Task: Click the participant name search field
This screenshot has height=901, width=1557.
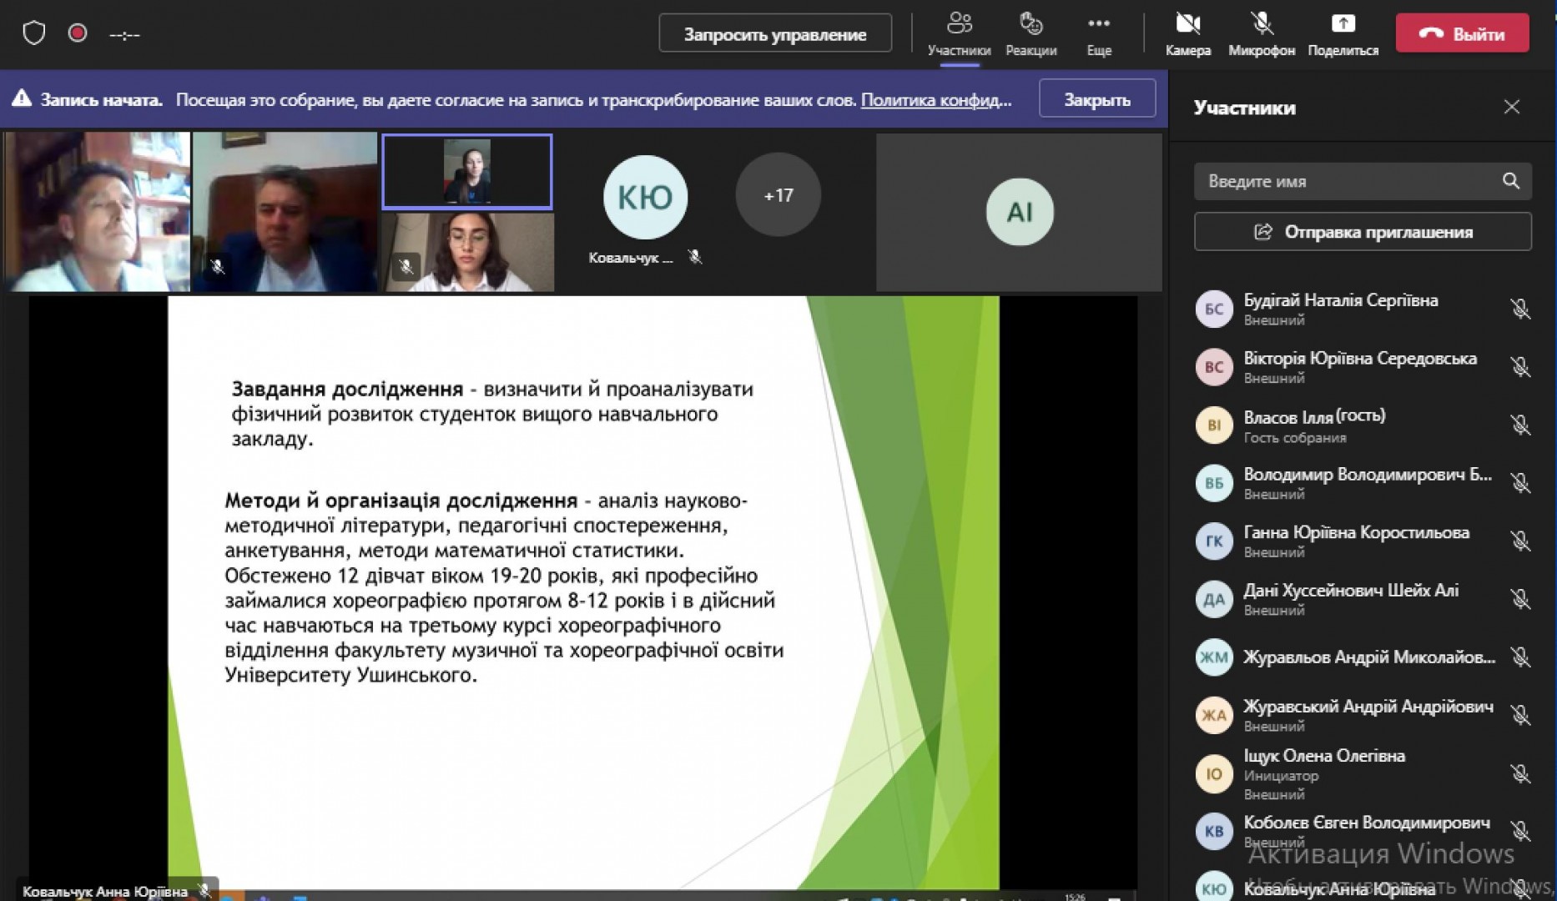Action: click(x=1343, y=181)
